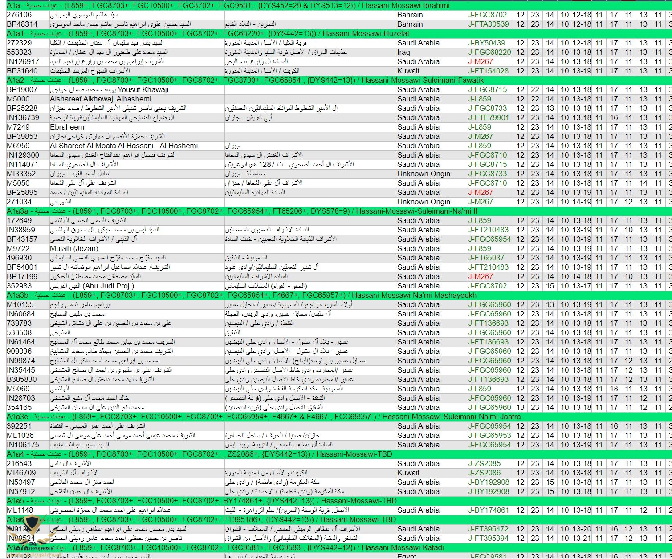Click the Iraq country cell
The width and height of the screenshot is (672, 559).
[404, 53]
